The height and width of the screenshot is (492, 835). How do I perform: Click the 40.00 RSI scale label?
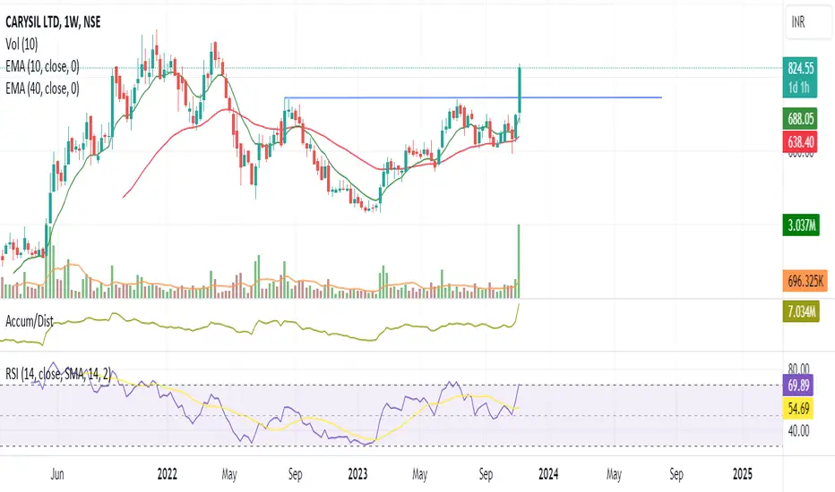pyautogui.click(x=798, y=430)
